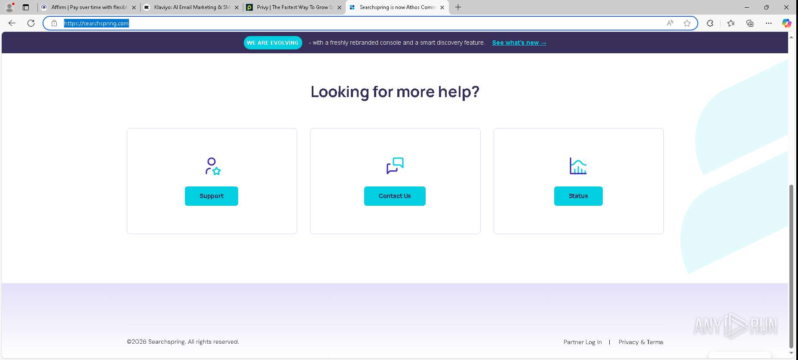Viewport: 798px width, 360px height.
Task: Click the Status button
Action: [578, 196]
